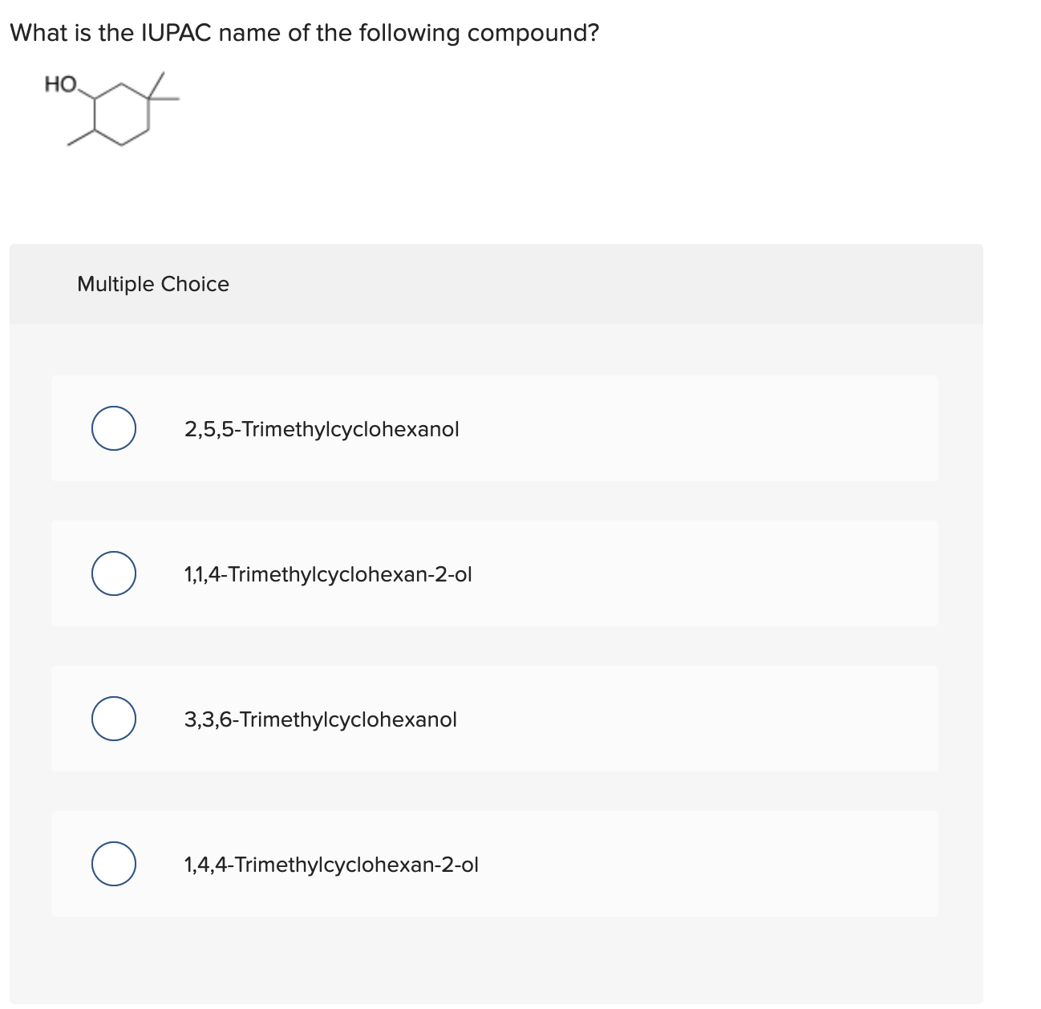Click the answer text 1,1,4-Trimethylcyclohexan-2-ol
This screenshot has width=1041, height=1009.
[x=327, y=573]
